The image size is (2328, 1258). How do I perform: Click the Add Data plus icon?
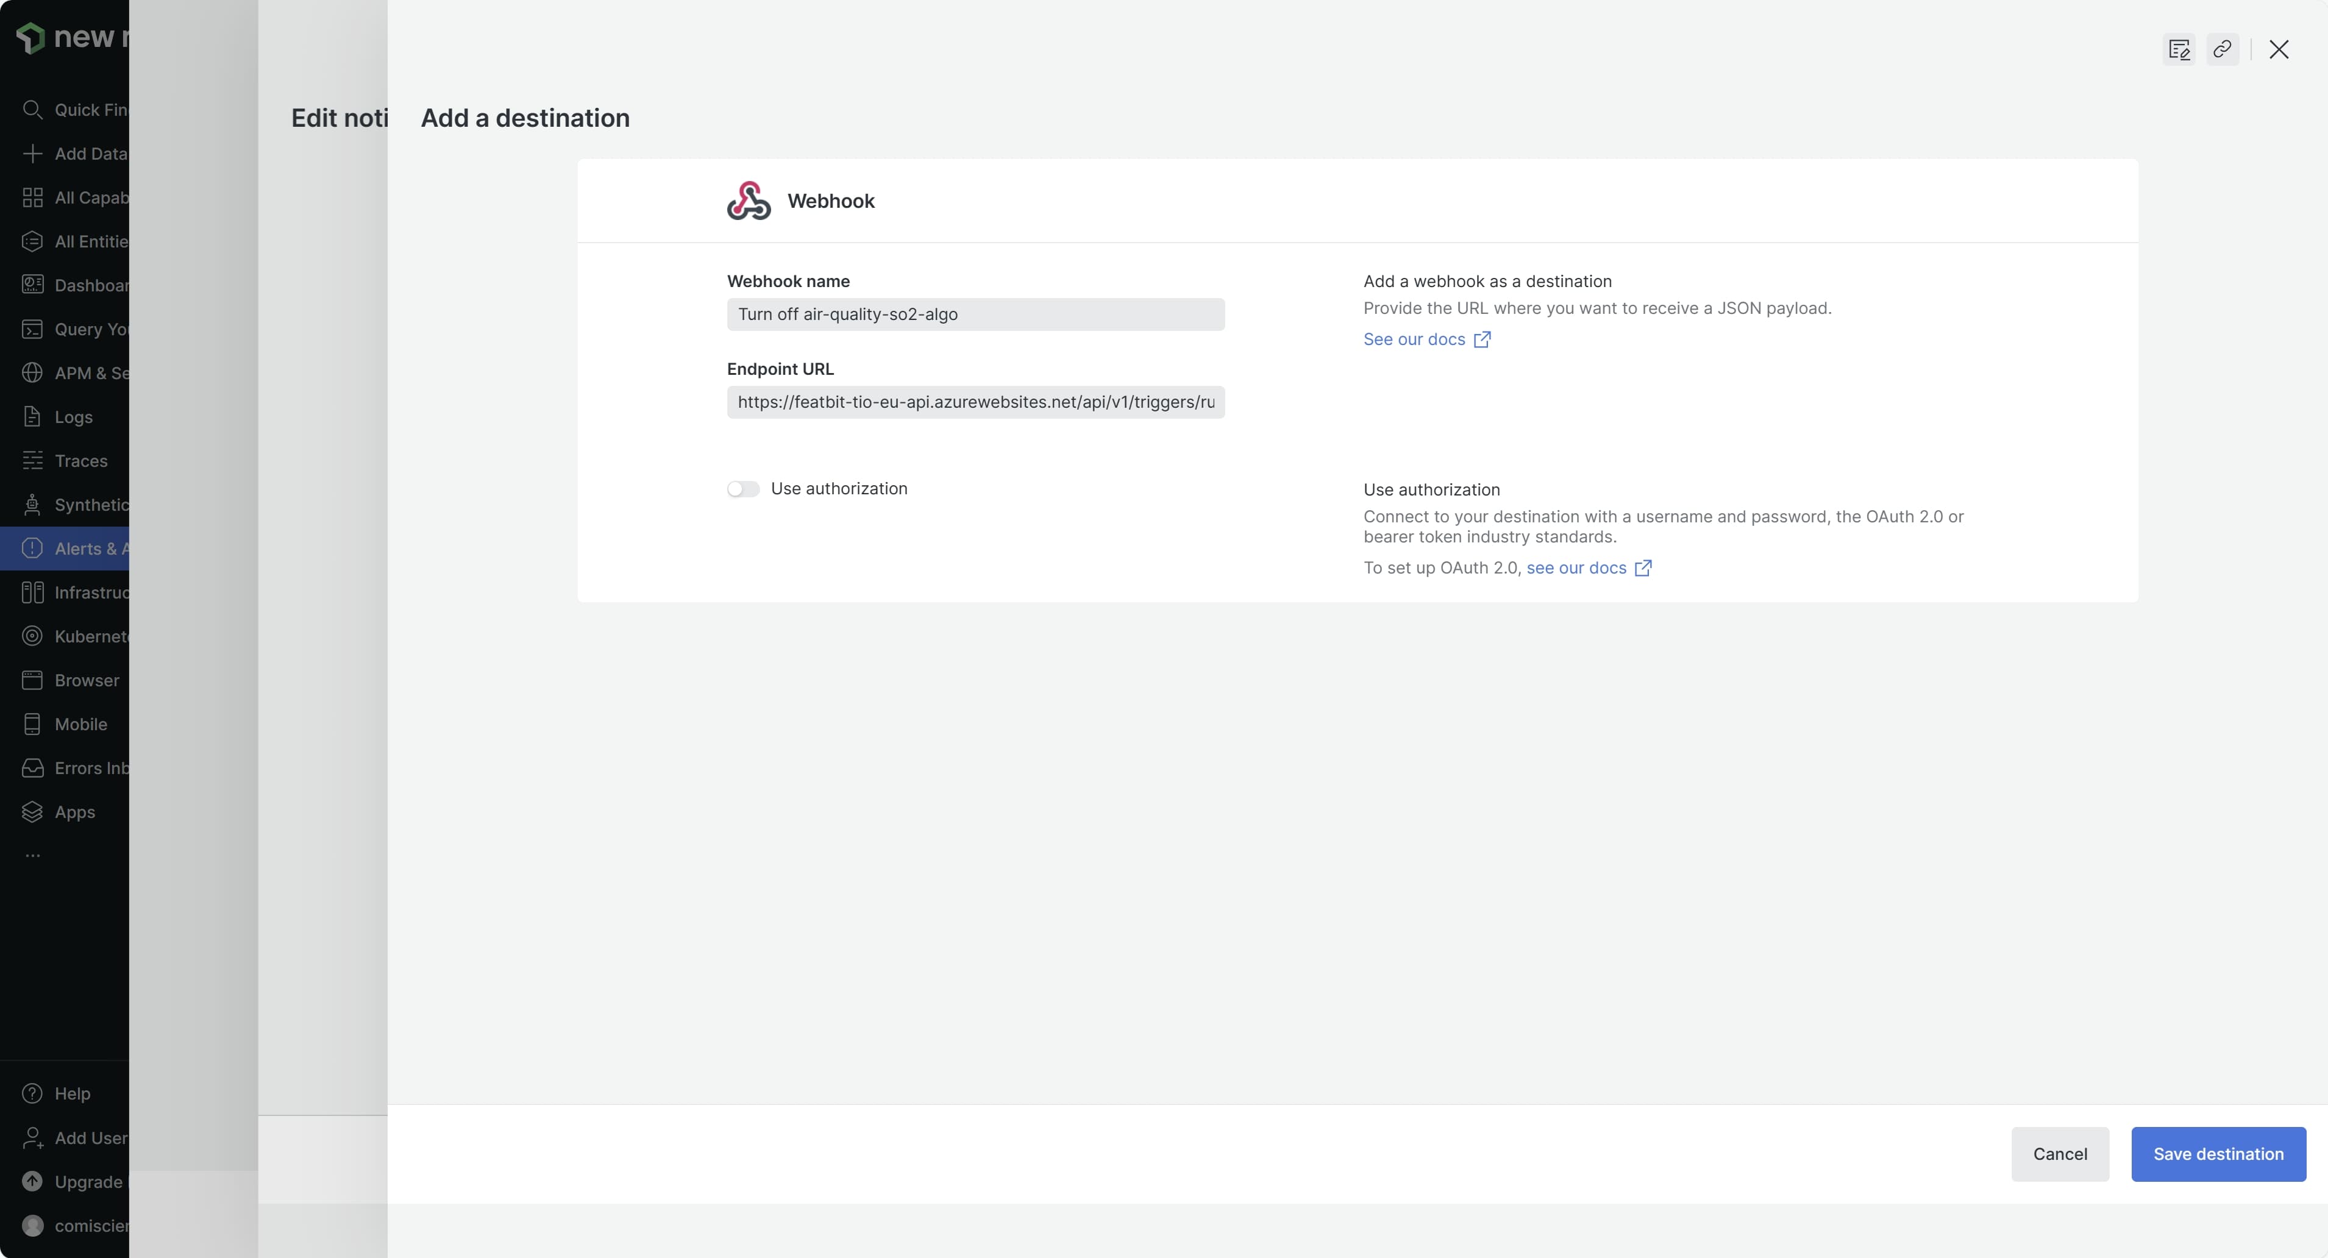(32, 154)
